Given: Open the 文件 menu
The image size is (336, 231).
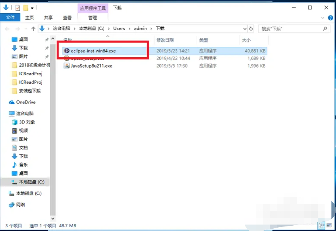Looking at the screenshot, I should (10, 17).
